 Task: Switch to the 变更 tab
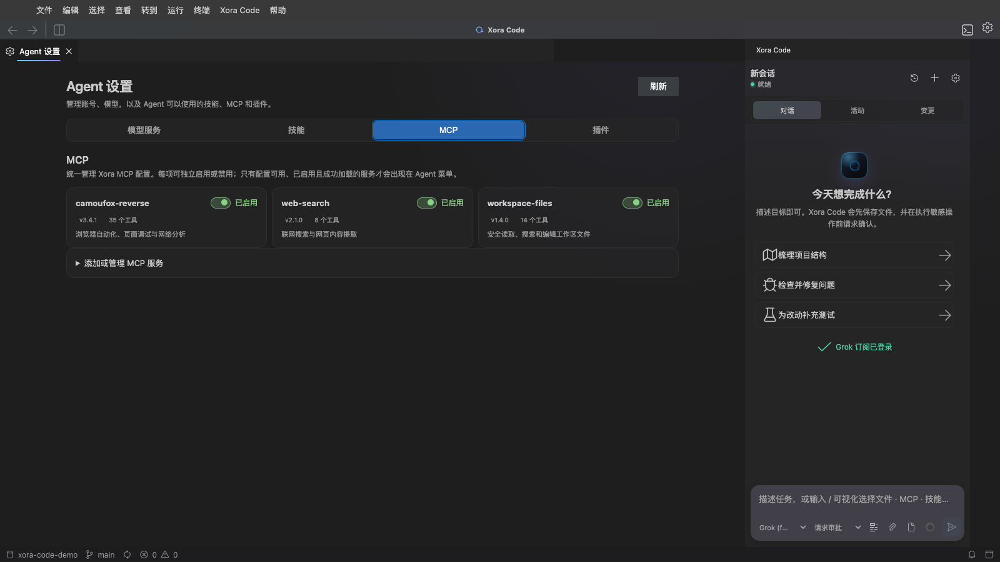click(x=927, y=111)
